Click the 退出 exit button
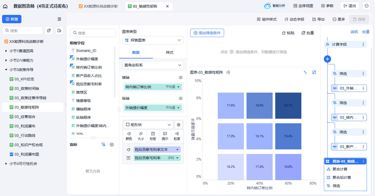This screenshot has width=375, height=196. 350,6
